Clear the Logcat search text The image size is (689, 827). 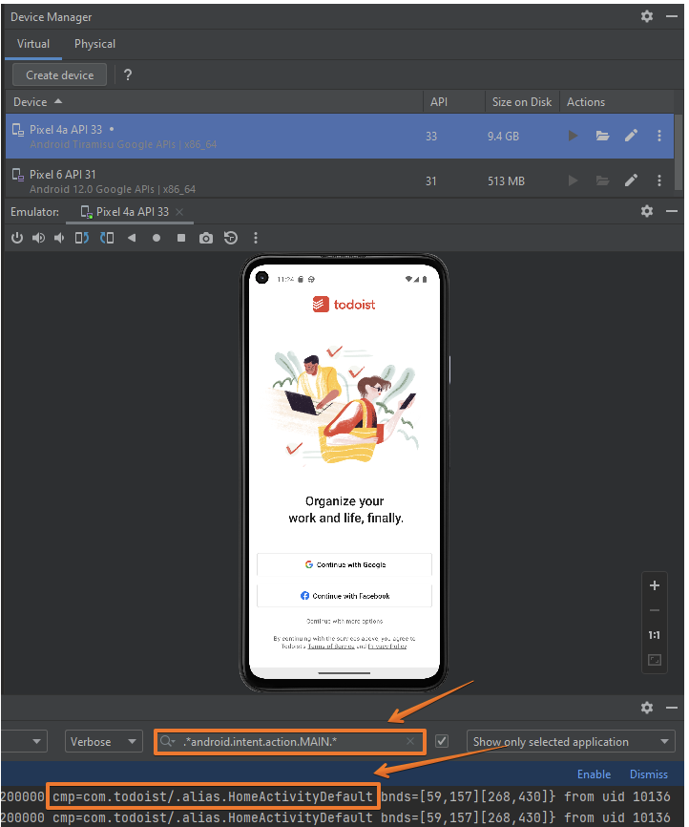[410, 742]
